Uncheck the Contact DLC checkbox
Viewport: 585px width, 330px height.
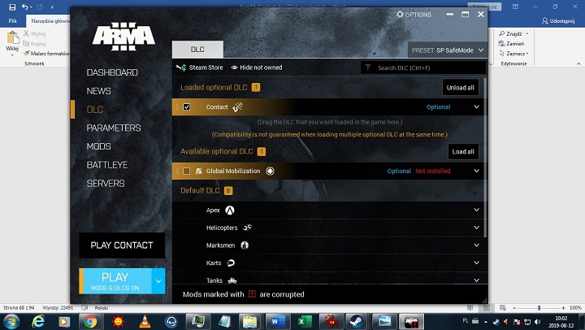187,107
